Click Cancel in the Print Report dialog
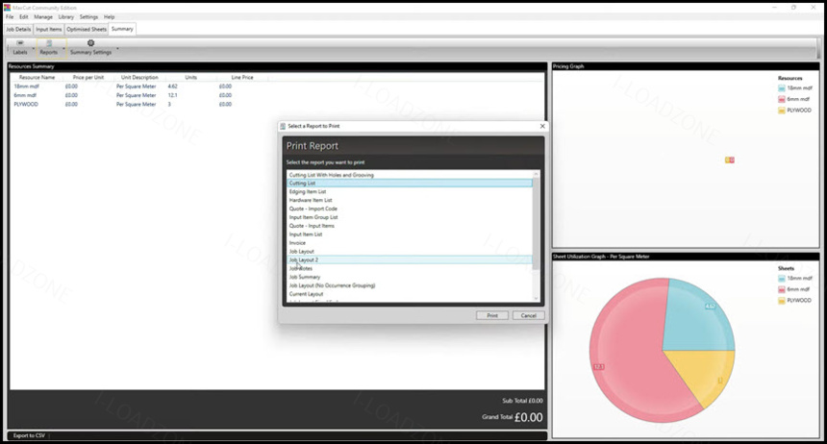 529,315
